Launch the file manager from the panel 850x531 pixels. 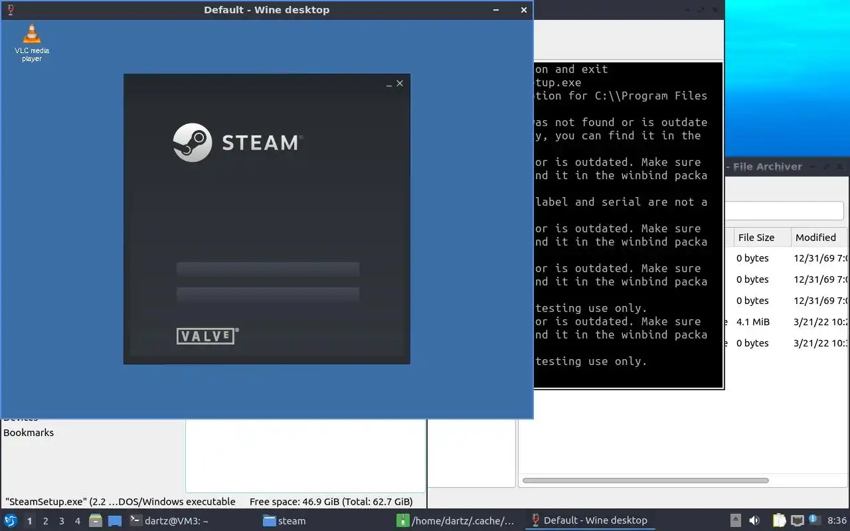point(96,520)
